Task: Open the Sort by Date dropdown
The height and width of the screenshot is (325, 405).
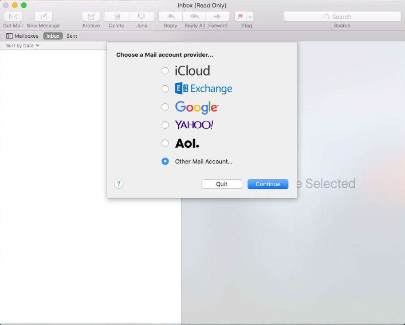Action: click(22, 45)
